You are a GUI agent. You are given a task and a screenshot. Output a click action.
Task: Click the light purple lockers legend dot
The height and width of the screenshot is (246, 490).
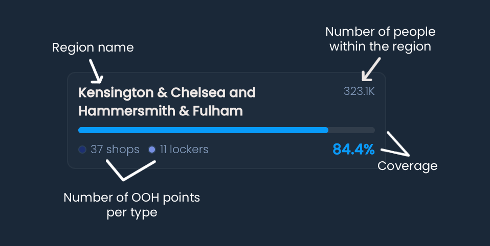point(151,150)
